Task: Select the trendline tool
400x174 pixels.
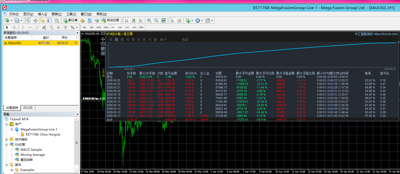Action: pos(37,27)
